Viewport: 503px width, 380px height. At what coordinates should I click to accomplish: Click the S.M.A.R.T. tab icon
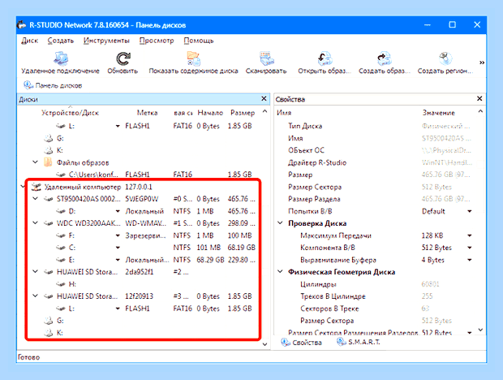point(341,343)
